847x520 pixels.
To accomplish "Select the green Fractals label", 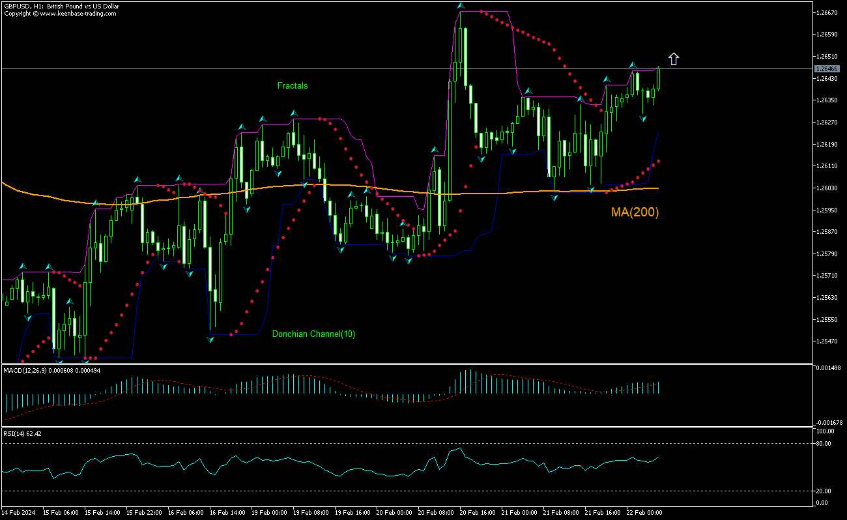I will (293, 85).
